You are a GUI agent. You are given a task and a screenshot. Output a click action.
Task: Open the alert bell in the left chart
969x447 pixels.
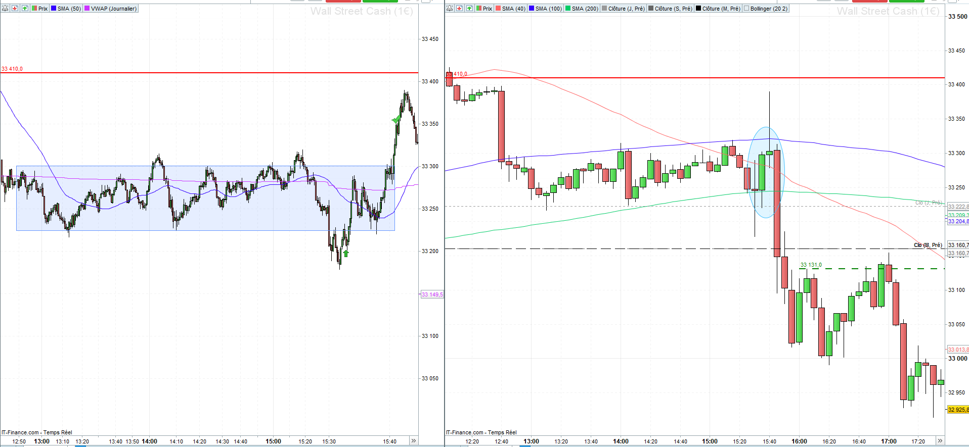tap(5, 9)
